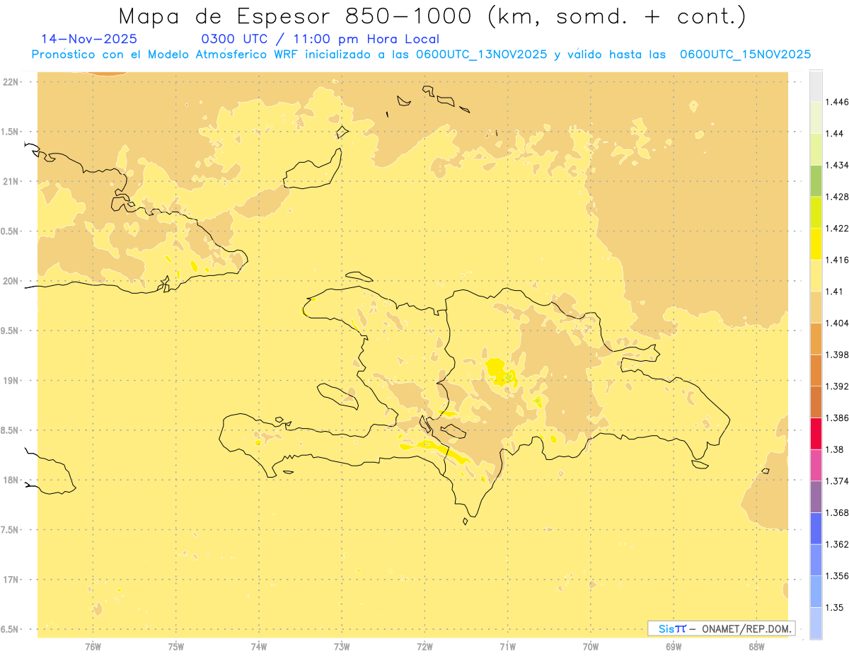Click the longitude label 72W
This screenshot has width=849, height=656.
pyautogui.click(x=425, y=646)
